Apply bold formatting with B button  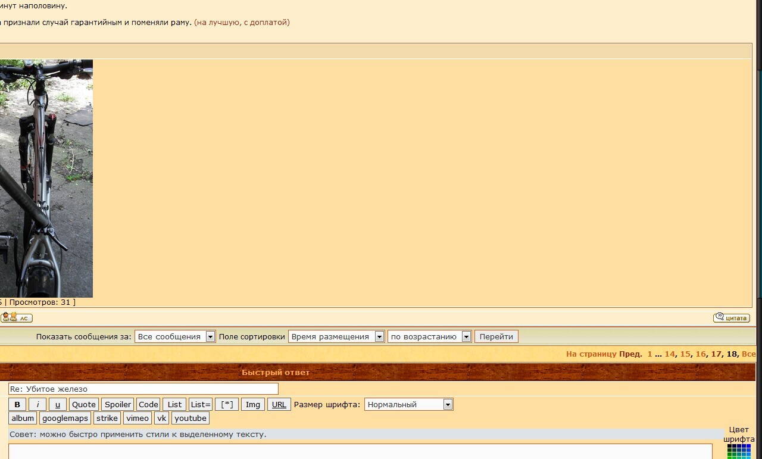coord(17,404)
